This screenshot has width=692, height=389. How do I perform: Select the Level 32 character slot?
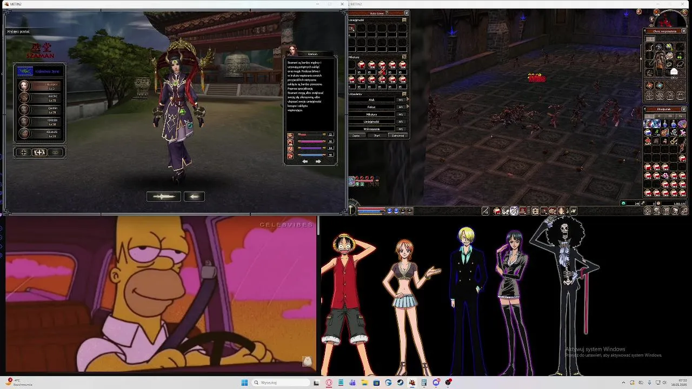pyautogui.click(x=39, y=121)
